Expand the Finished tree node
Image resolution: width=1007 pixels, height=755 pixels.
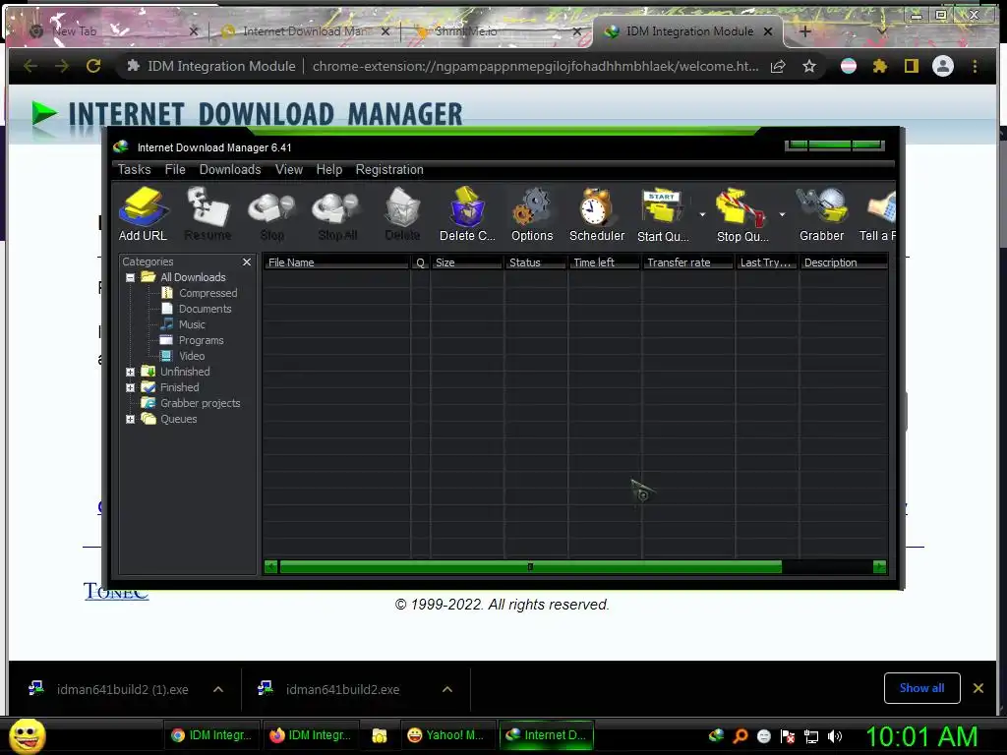pos(131,387)
